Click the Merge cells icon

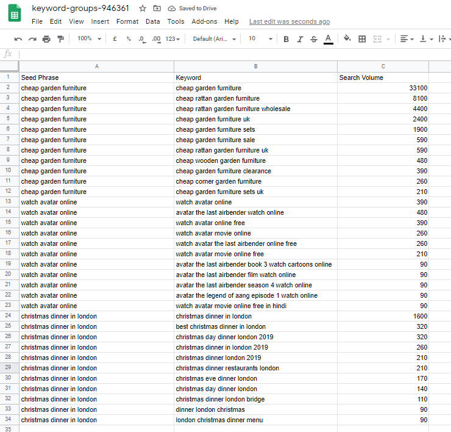point(377,39)
